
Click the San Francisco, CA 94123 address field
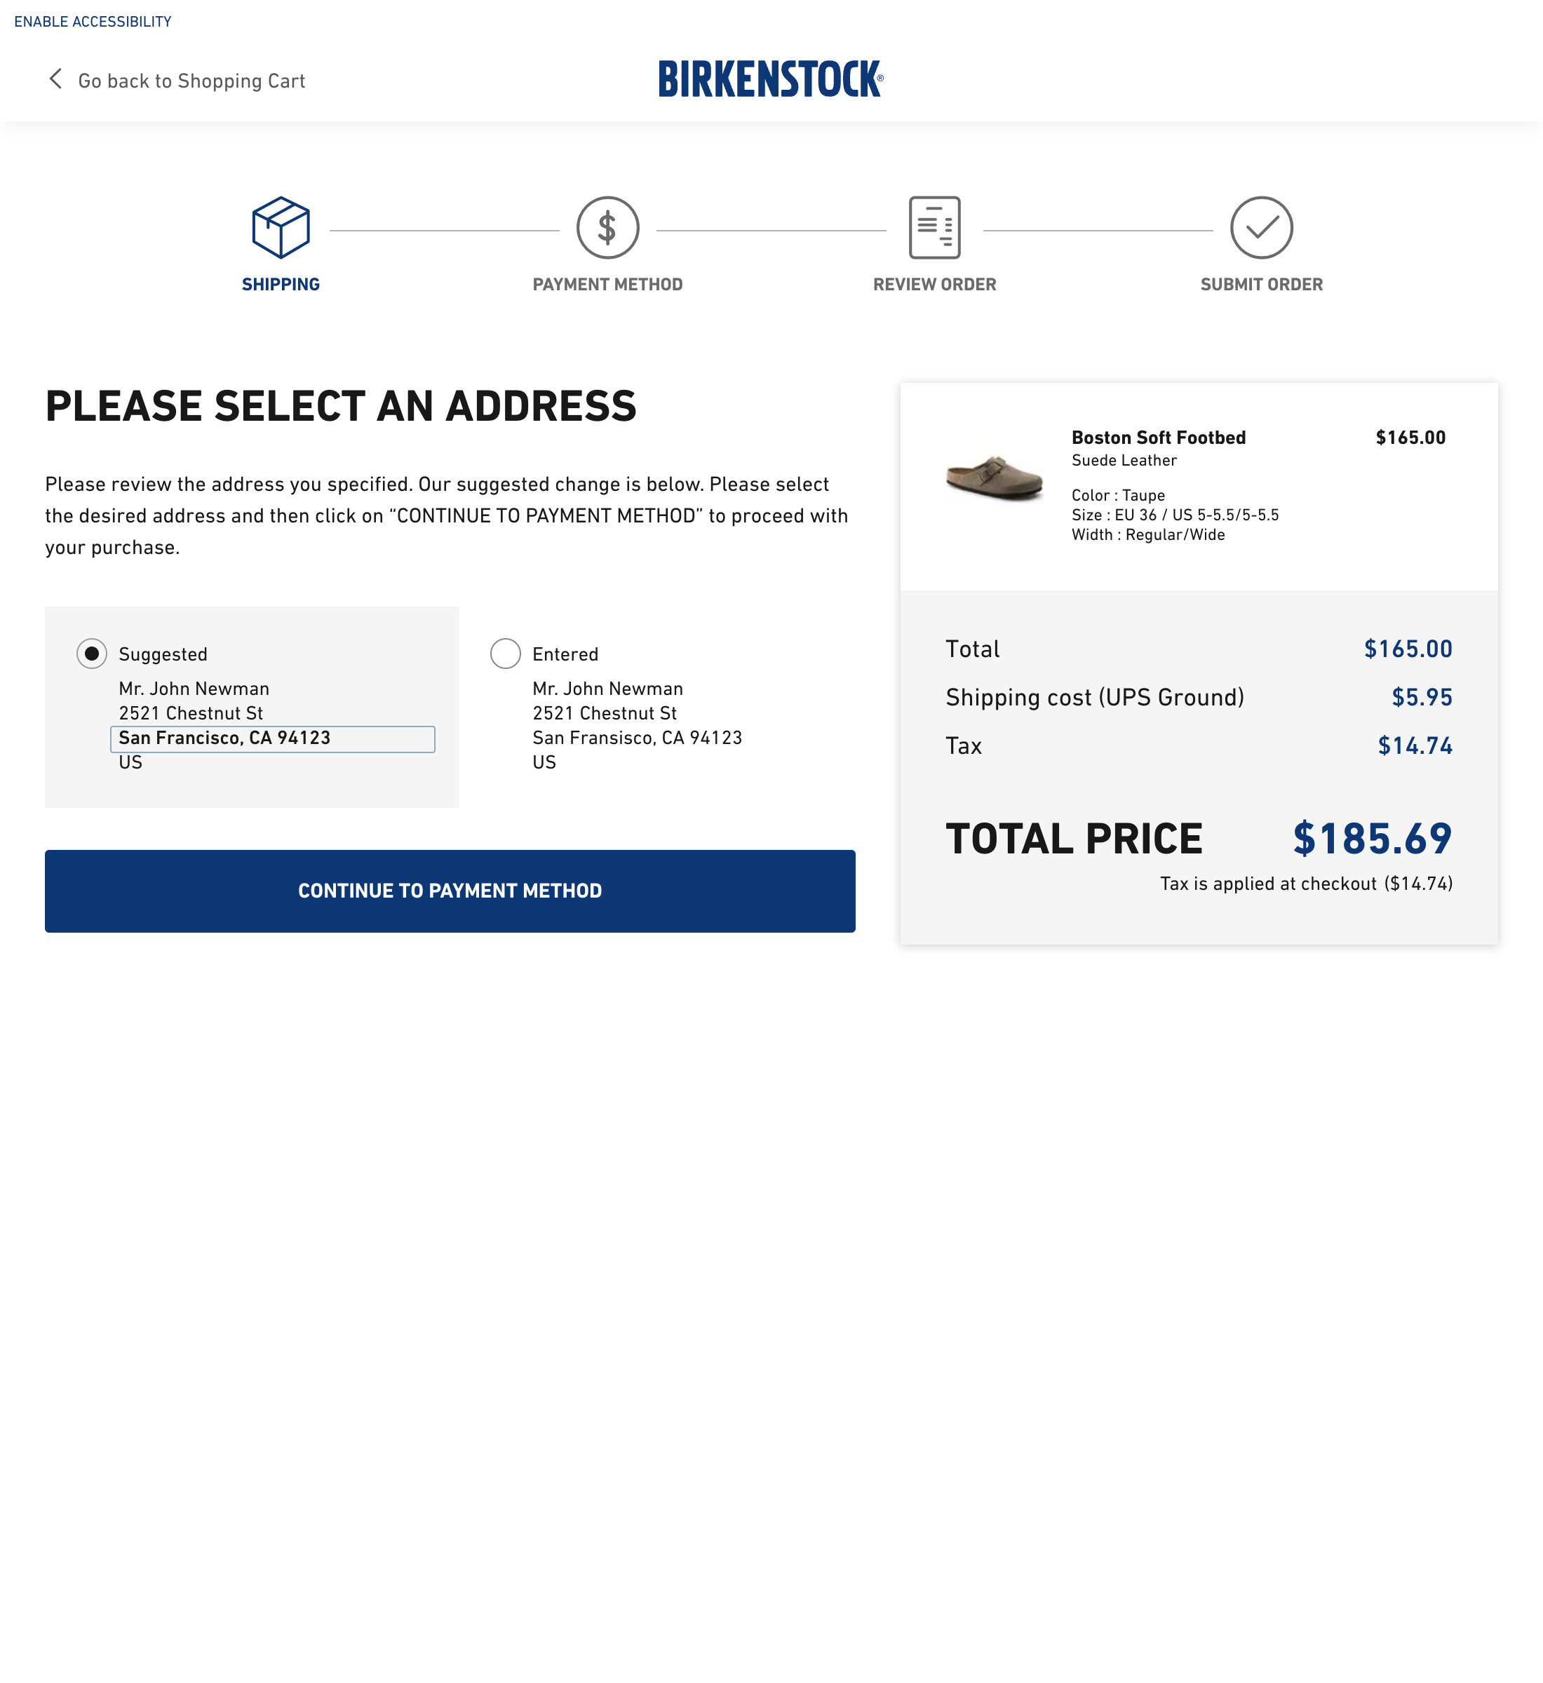[x=272, y=738]
